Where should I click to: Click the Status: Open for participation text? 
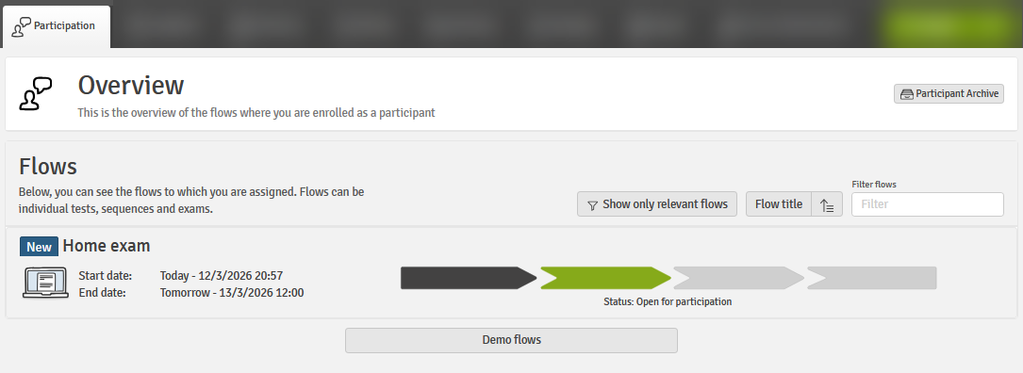pos(668,302)
